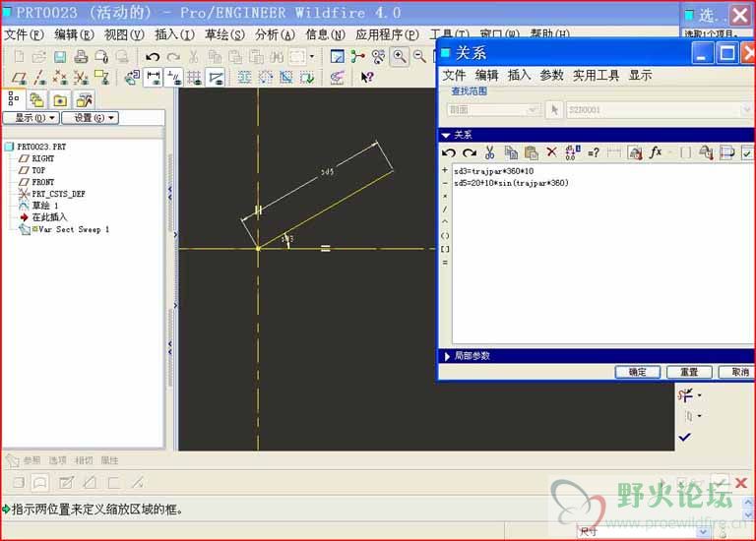
Task: Click the 取消 button in Relations dialog
Action: tap(737, 372)
